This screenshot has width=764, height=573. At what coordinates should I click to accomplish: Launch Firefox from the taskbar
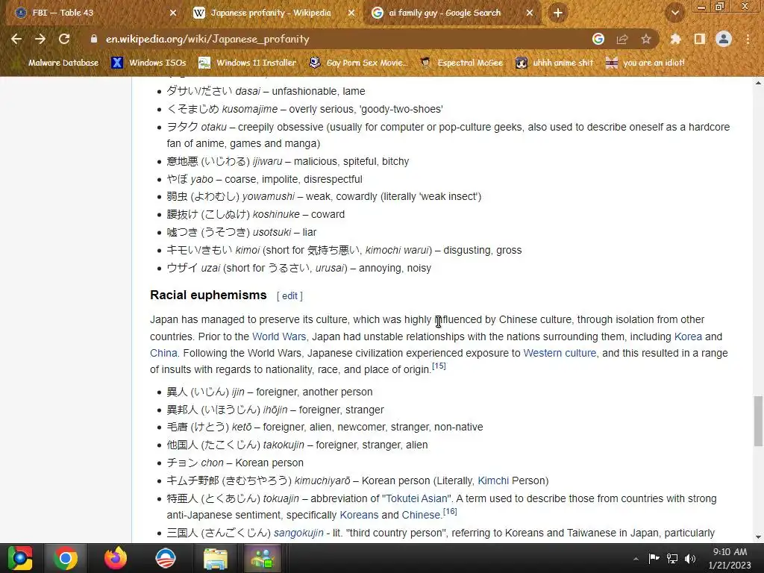tap(116, 558)
